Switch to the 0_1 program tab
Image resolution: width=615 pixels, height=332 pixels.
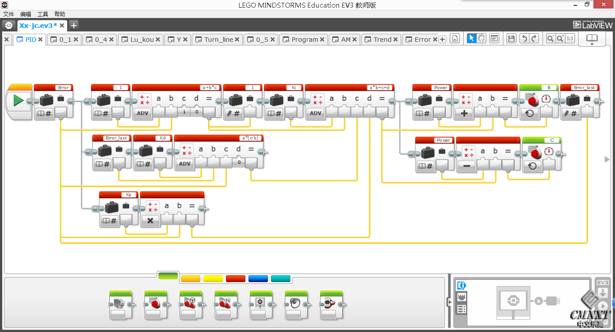[65, 40]
